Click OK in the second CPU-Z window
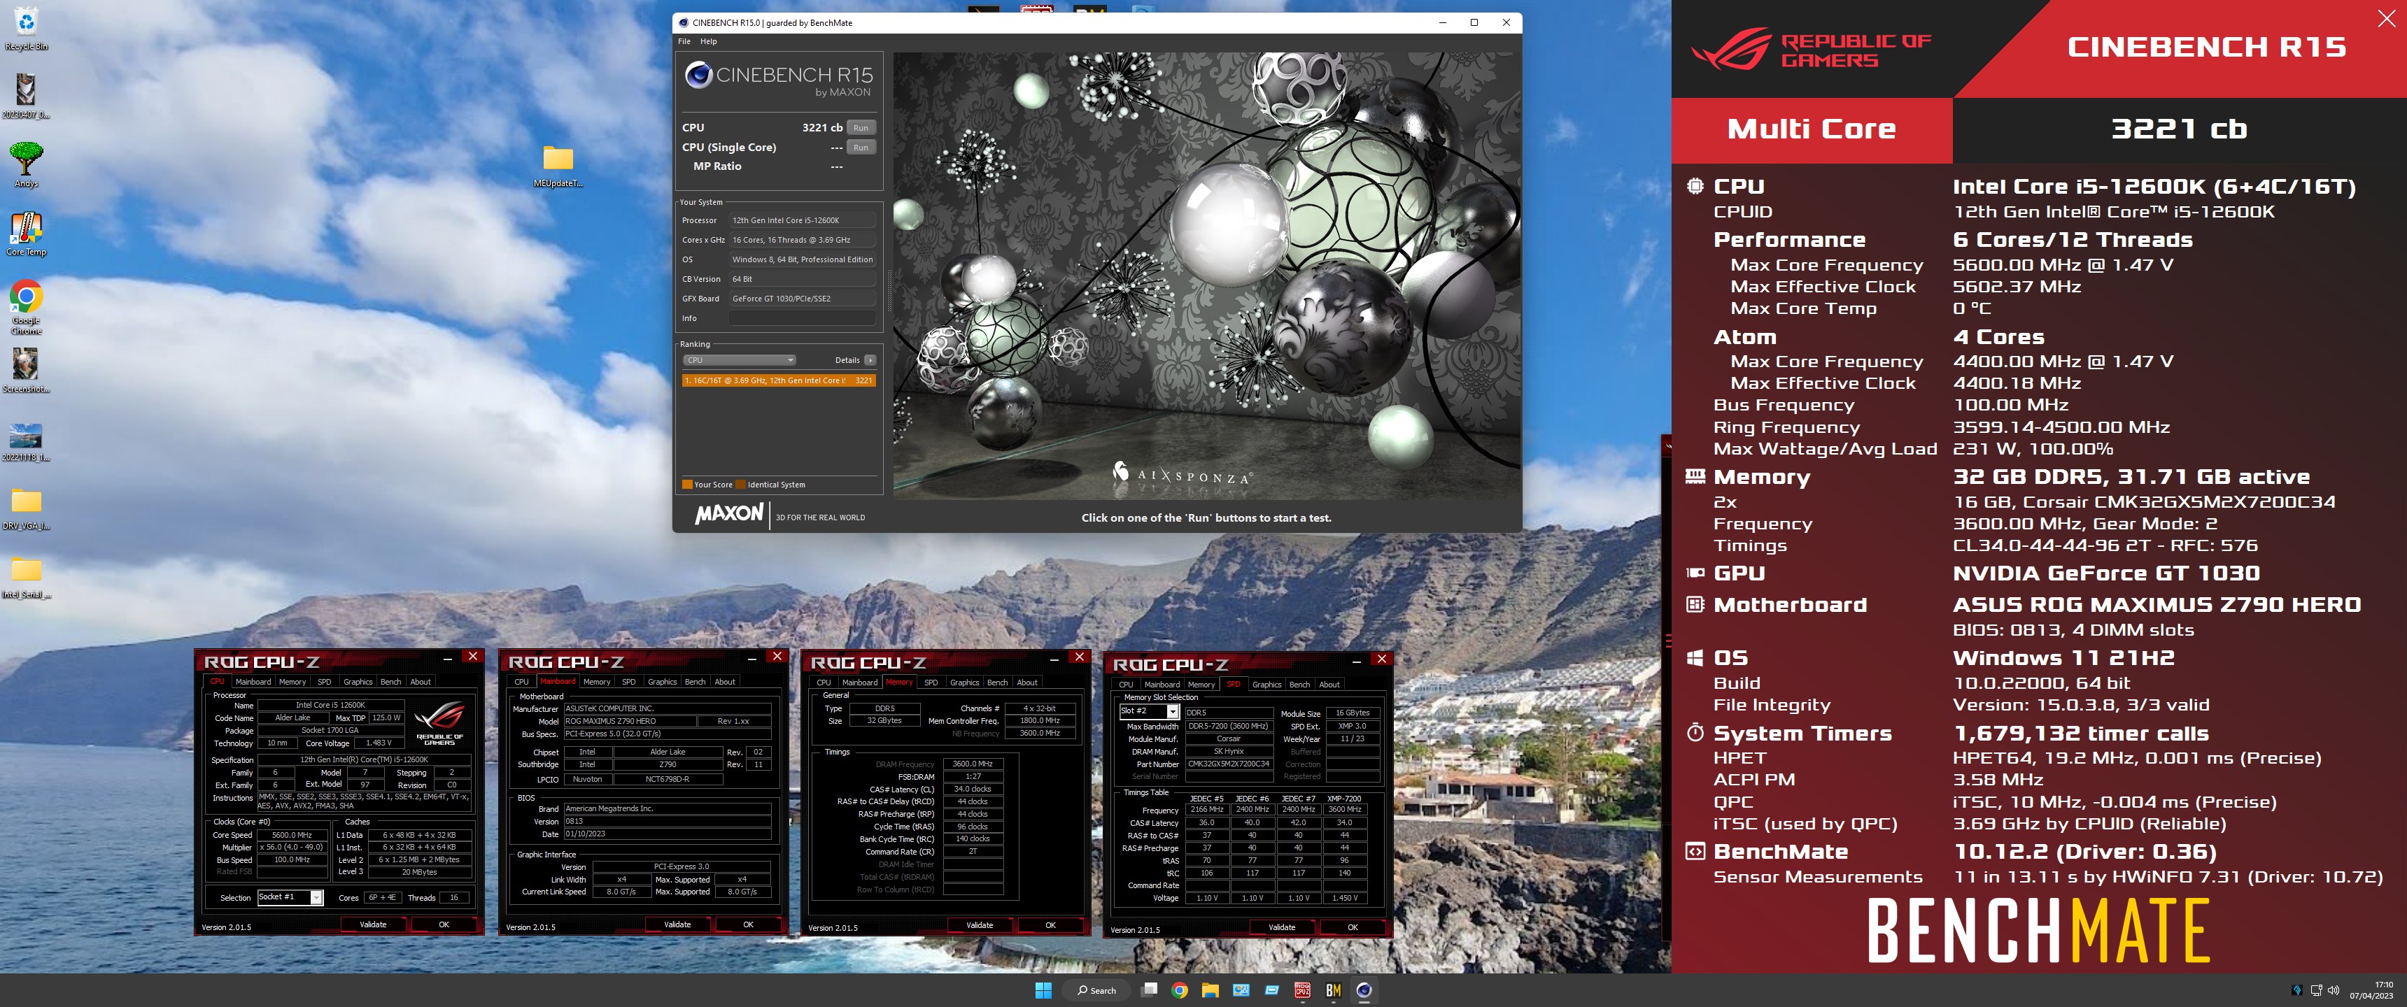The image size is (2407, 1007). point(749,924)
